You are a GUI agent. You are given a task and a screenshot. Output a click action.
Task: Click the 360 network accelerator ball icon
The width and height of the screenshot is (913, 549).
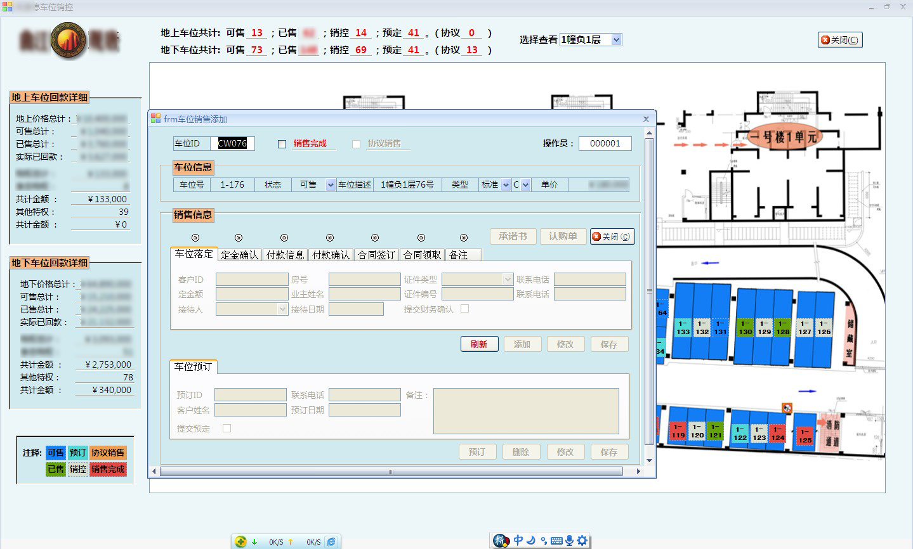tap(240, 541)
